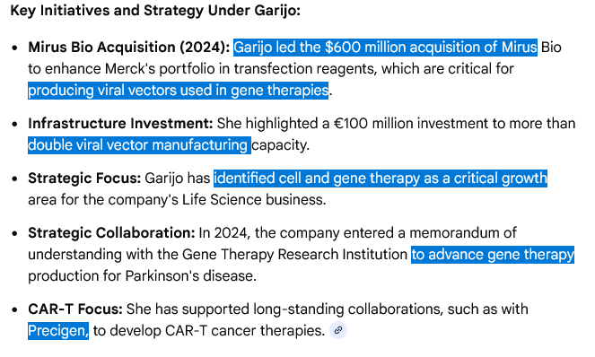
Task: Click the bold label "CAR-T Focus:"
Action: (x=75, y=309)
